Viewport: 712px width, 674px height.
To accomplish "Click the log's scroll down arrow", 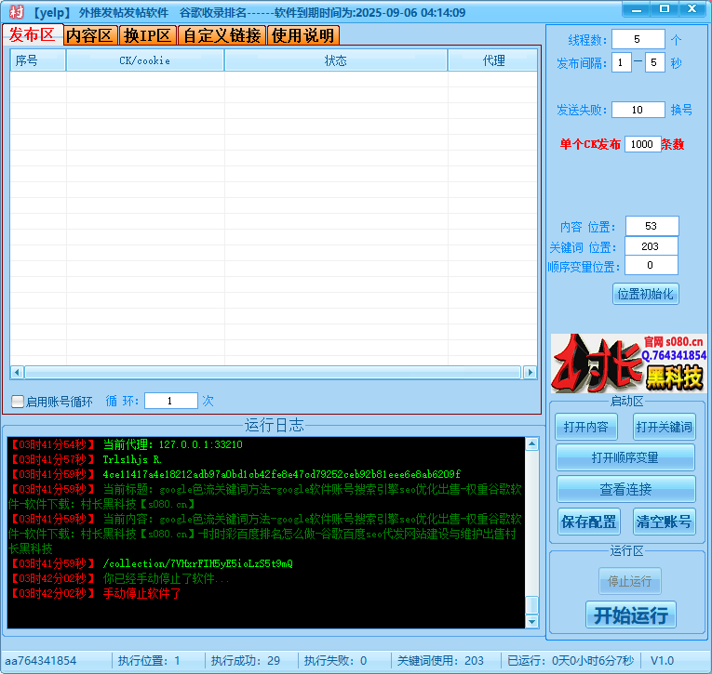I will click(x=531, y=621).
